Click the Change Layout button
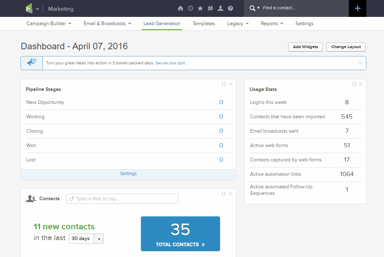This screenshot has height=257, width=384. [x=346, y=47]
